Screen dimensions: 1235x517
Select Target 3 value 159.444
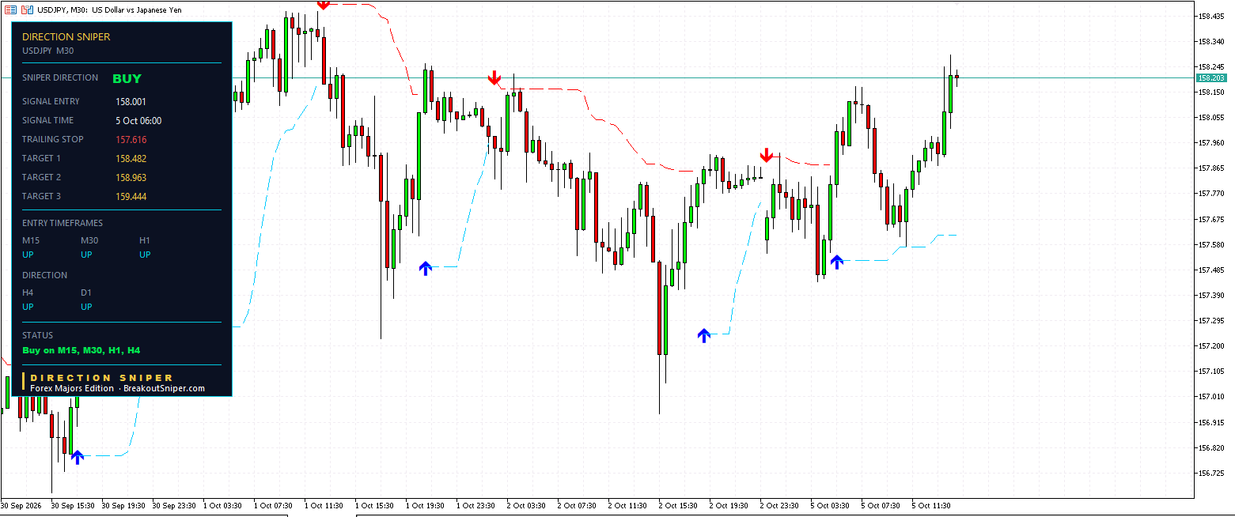point(131,197)
